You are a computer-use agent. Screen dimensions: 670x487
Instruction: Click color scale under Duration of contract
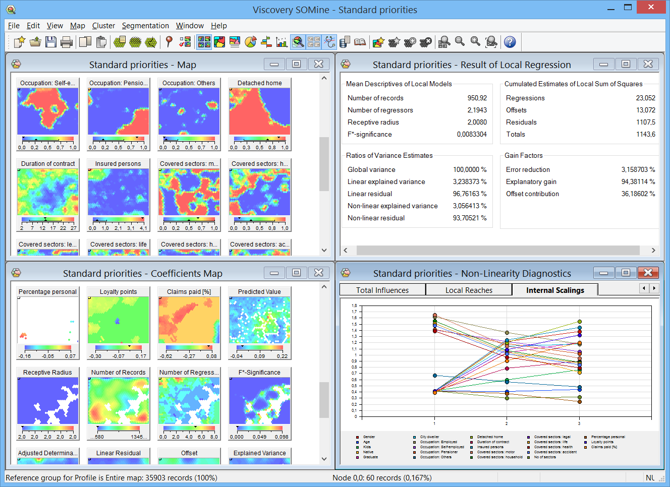pyautogui.click(x=48, y=220)
